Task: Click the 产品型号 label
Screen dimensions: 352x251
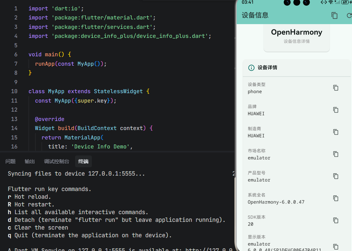Action: tap(256, 173)
